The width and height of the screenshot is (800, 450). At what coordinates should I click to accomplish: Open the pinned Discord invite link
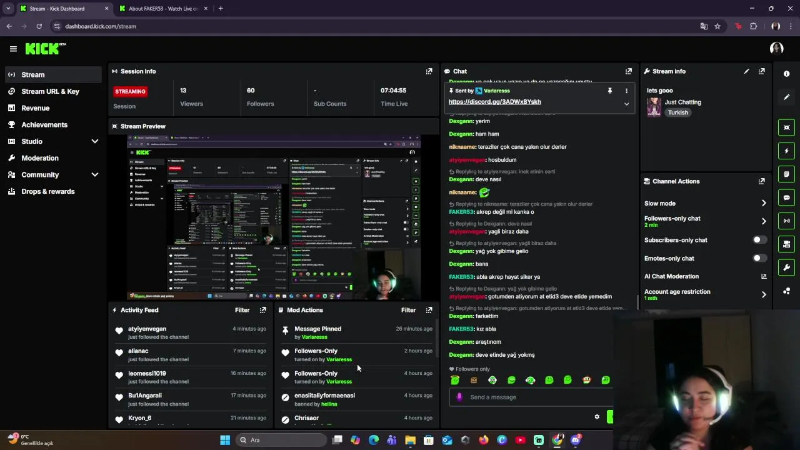point(494,102)
